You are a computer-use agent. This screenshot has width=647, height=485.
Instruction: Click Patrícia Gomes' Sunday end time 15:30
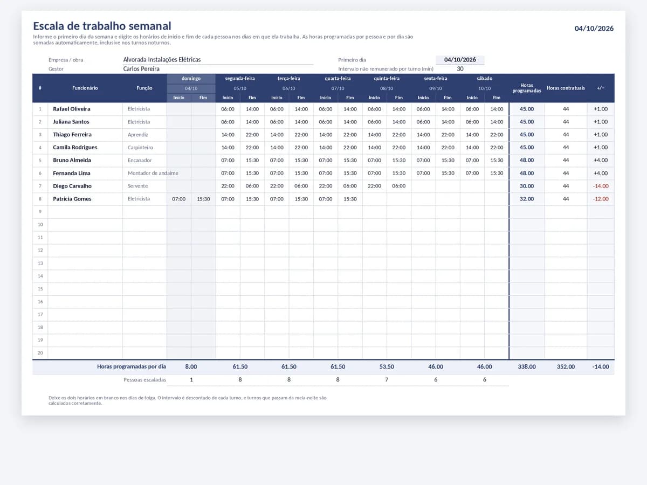[203, 199]
